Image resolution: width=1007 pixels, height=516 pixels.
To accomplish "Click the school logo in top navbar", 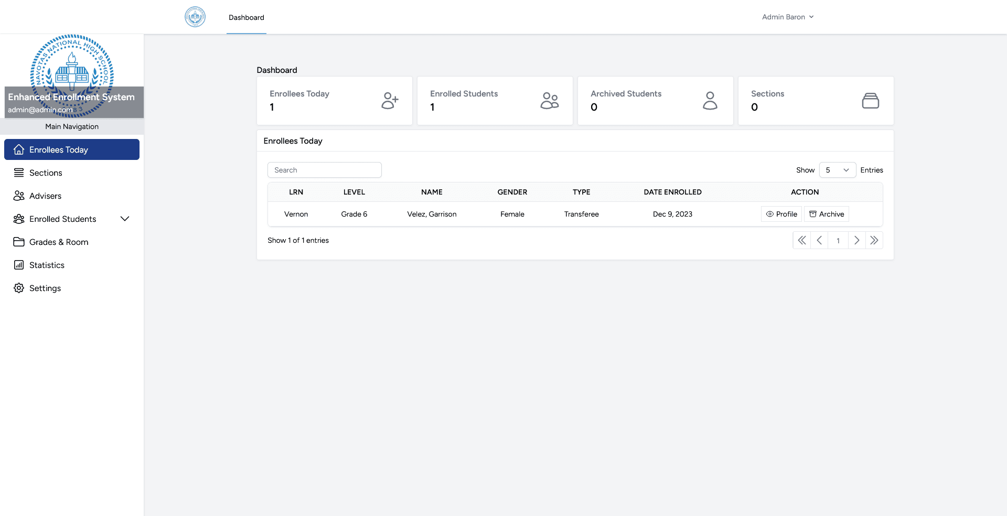I will [195, 17].
